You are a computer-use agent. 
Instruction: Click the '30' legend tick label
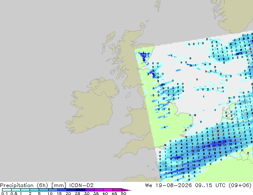click(87, 193)
